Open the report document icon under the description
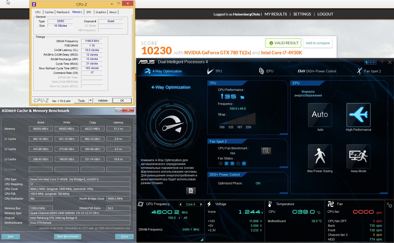Screen dimensions: 394x243 point(191,191)
